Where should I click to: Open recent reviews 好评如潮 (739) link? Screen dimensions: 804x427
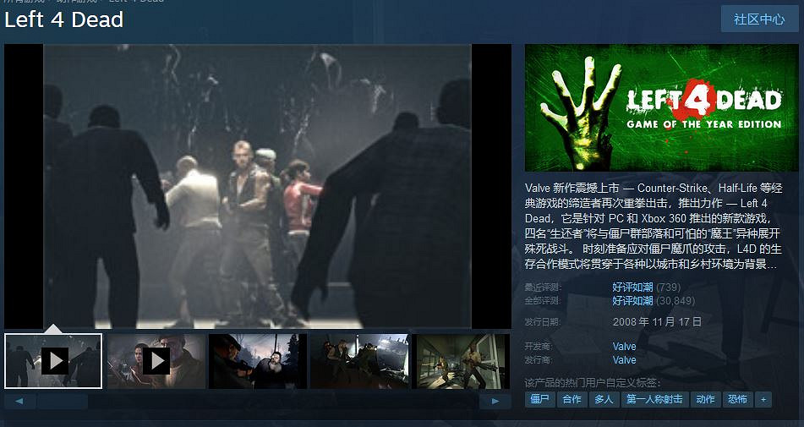click(646, 287)
